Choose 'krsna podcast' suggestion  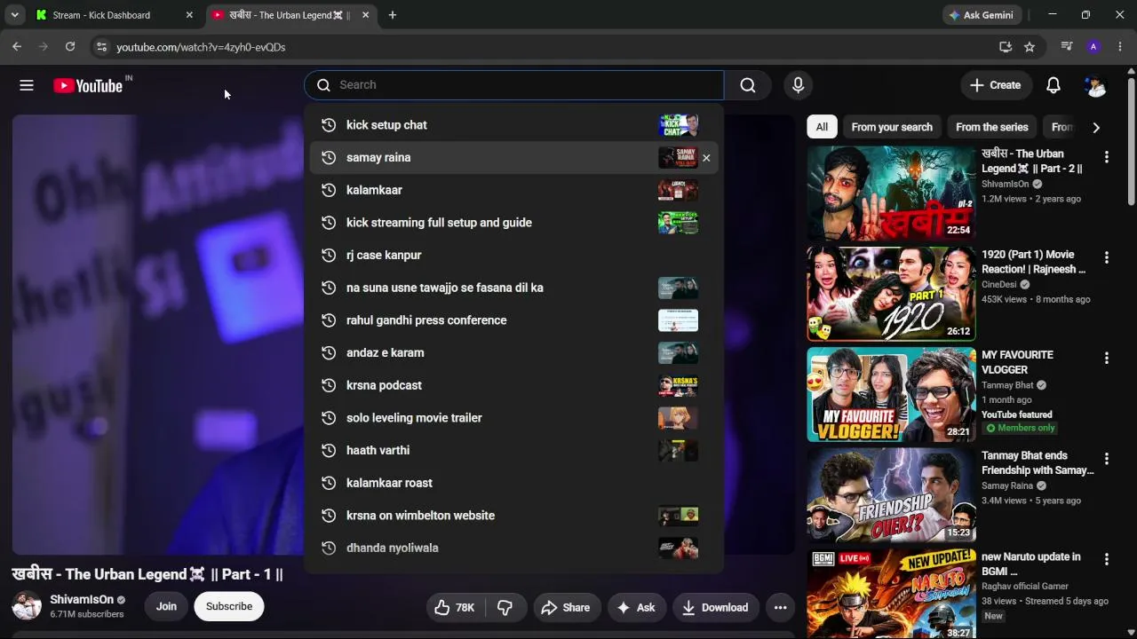(x=513, y=385)
